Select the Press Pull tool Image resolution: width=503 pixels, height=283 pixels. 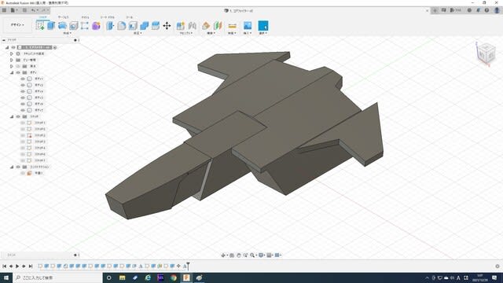[110, 26]
